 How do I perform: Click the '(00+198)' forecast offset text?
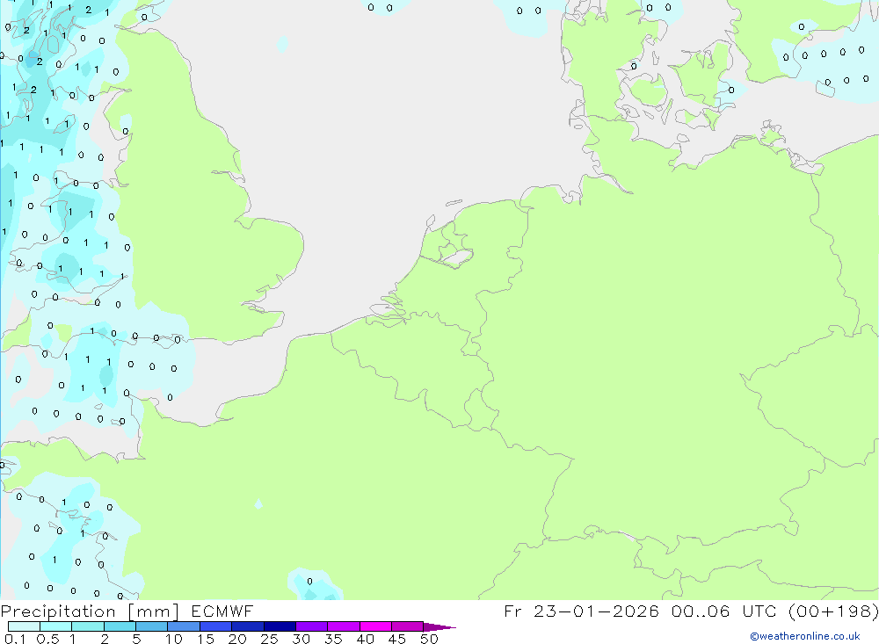click(833, 611)
